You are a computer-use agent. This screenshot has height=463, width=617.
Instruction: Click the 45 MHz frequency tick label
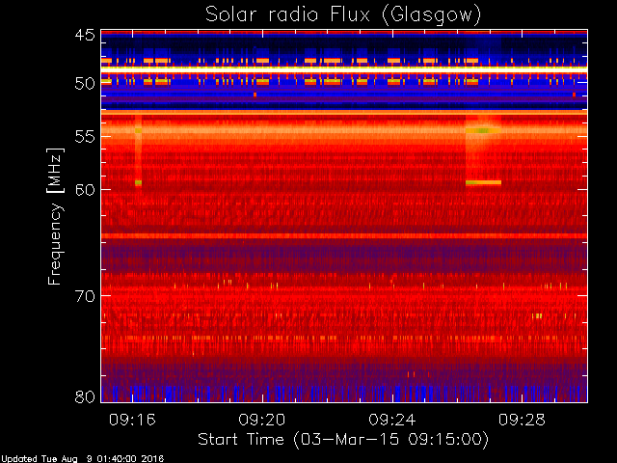85,35
